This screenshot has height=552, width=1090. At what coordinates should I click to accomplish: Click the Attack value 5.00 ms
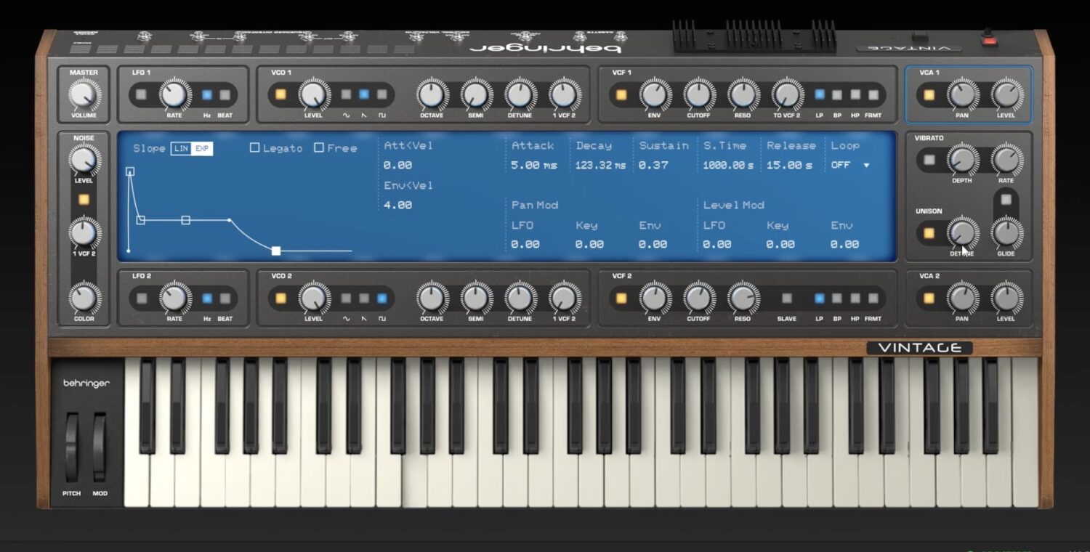click(534, 165)
